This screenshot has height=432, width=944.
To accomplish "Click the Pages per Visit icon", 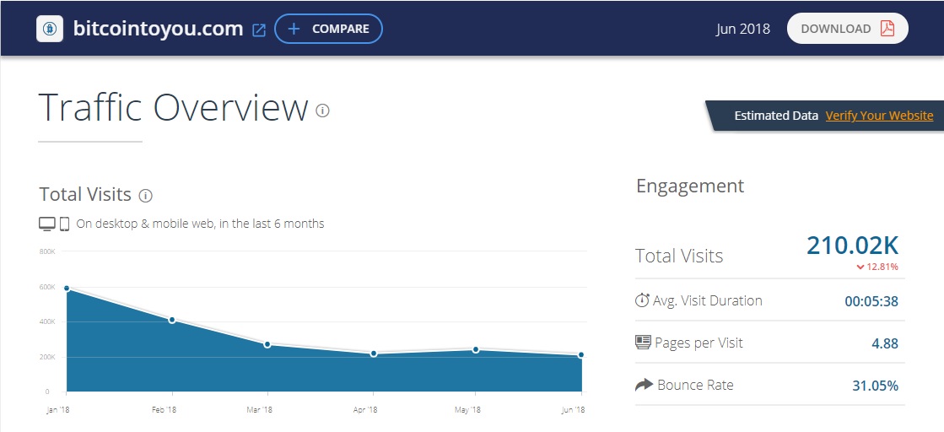I will (x=644, y=343).
